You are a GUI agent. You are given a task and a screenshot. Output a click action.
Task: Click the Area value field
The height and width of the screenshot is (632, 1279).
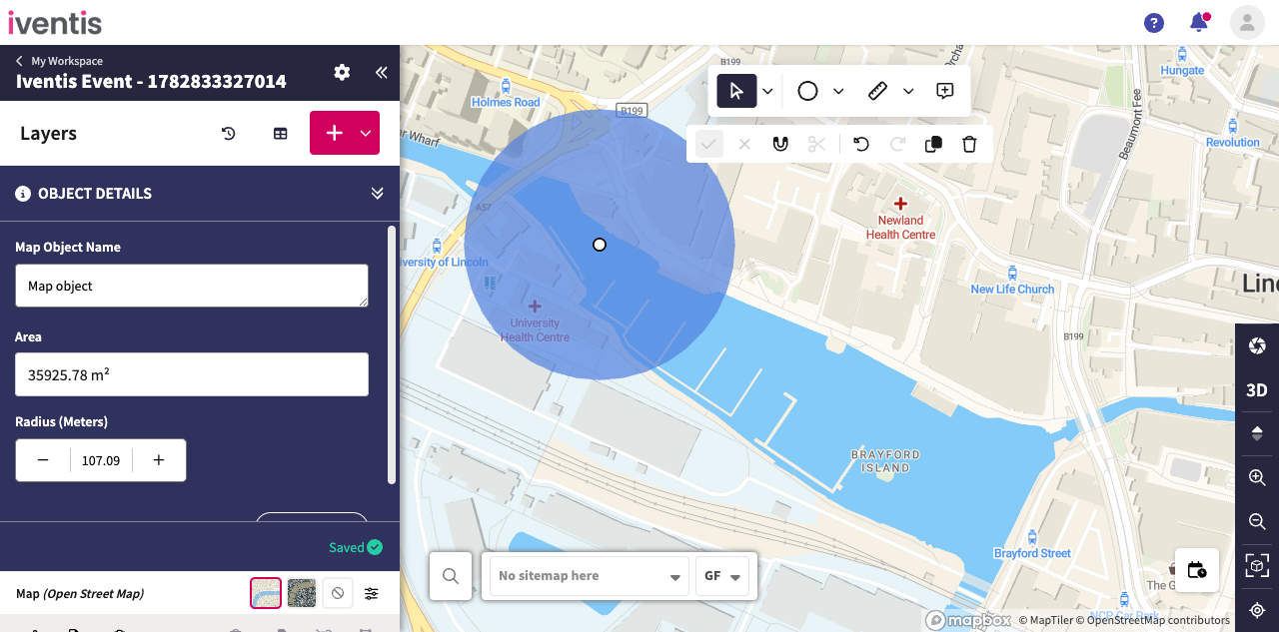pos(192,374)
